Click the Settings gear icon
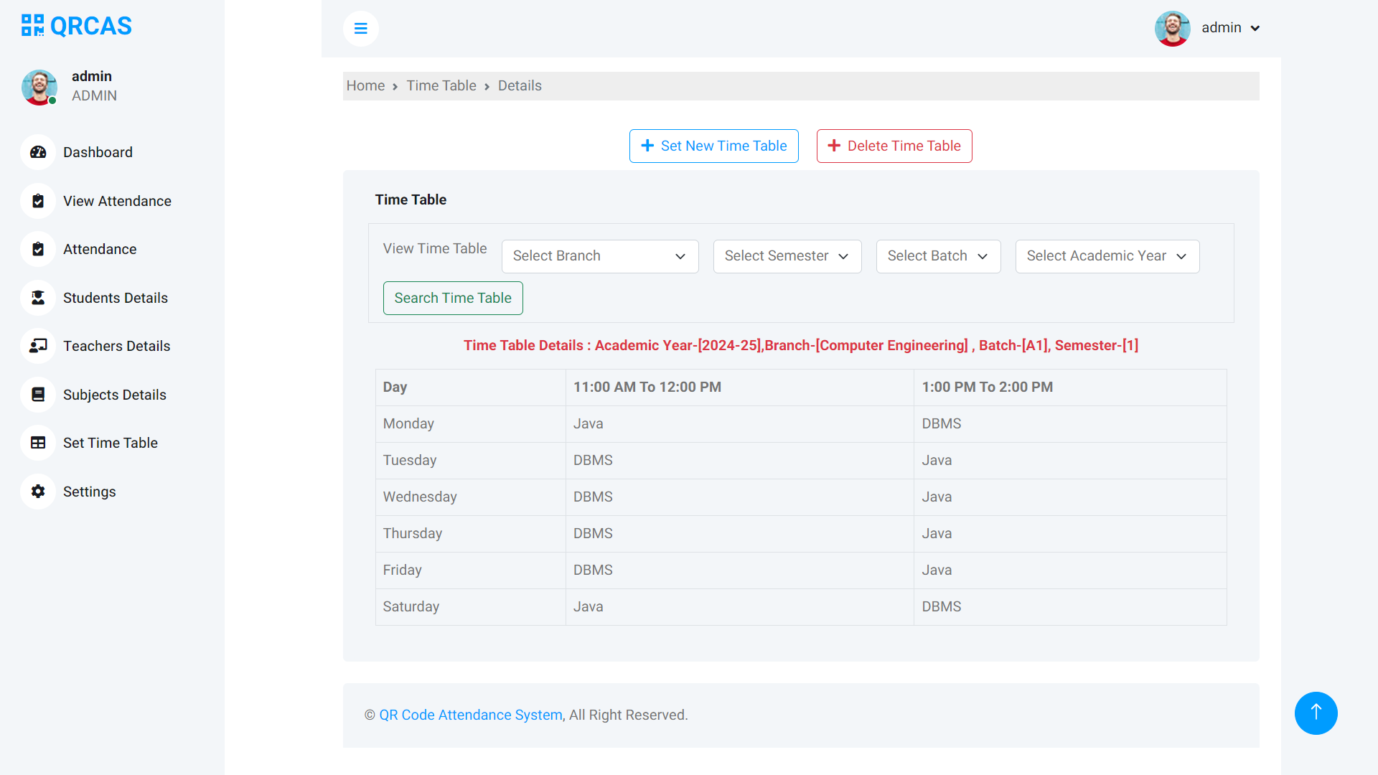Screen dimensions: 1378x775 tap(37, 492)
